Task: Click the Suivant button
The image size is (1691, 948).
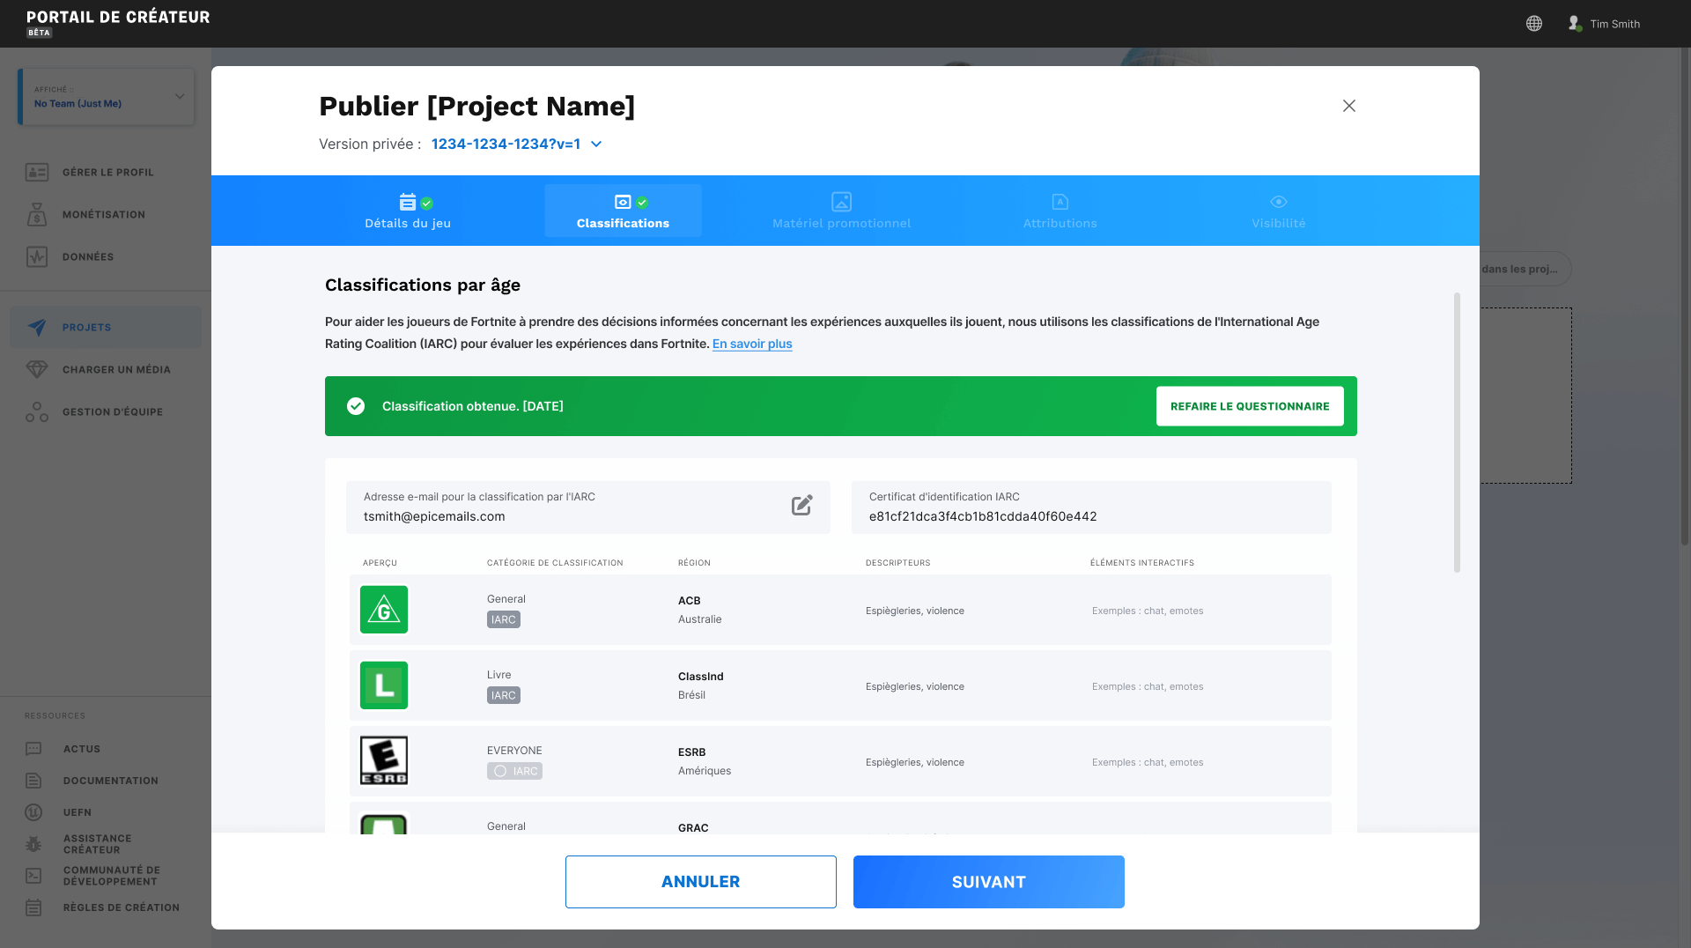Action: [x=989, y=882]
